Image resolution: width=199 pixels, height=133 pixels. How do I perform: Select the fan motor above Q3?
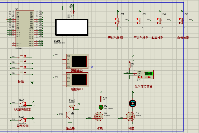coord(133,103)
